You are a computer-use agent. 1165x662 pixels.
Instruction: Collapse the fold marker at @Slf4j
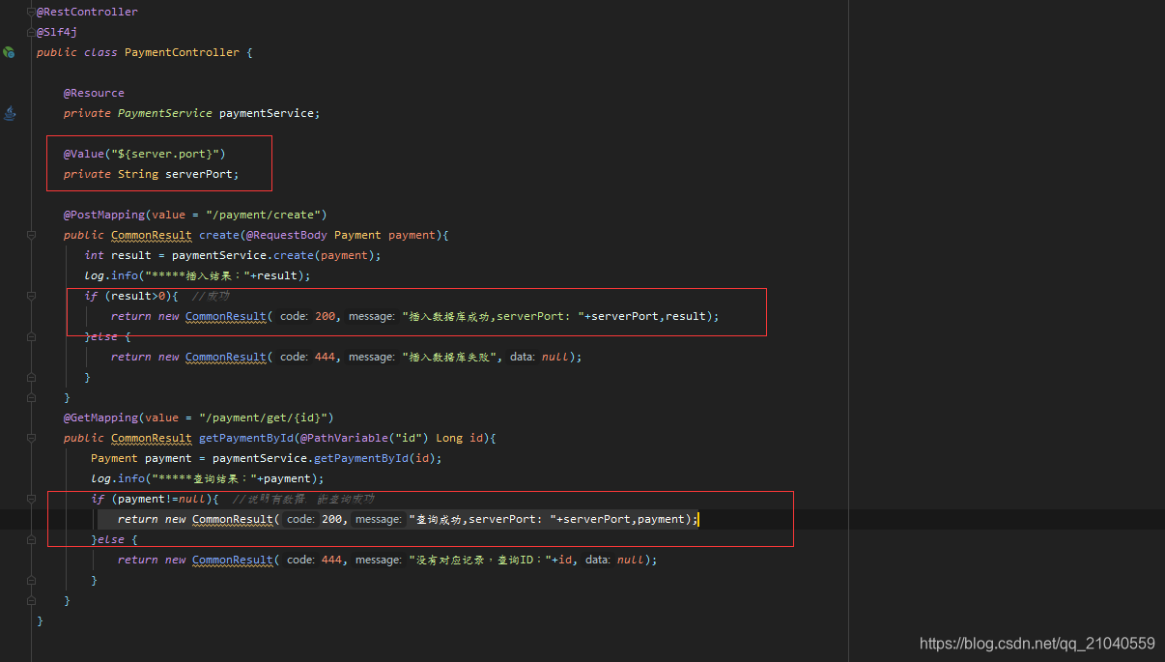click(x=31, y=32)
